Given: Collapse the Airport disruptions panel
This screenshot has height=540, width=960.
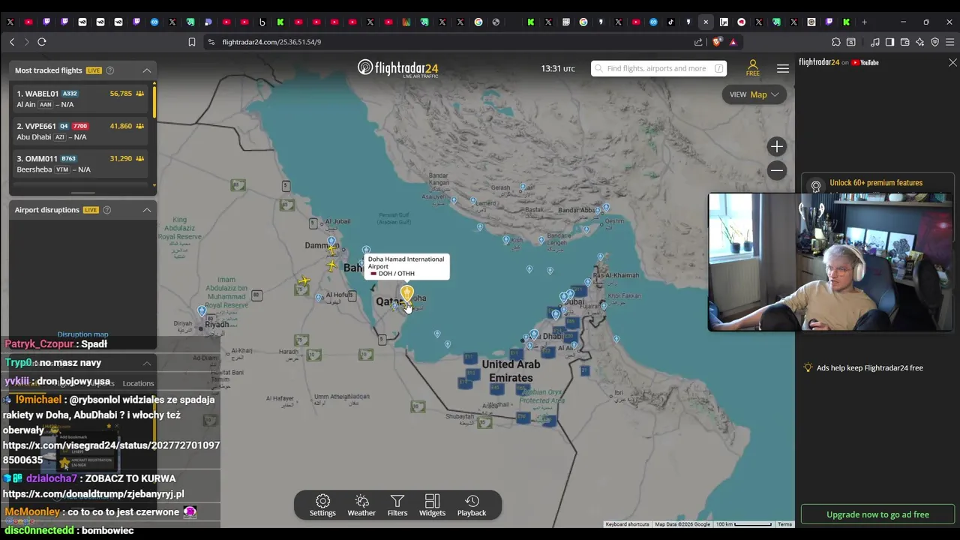Looking at the screenshot, I should [x=147, y=210].
